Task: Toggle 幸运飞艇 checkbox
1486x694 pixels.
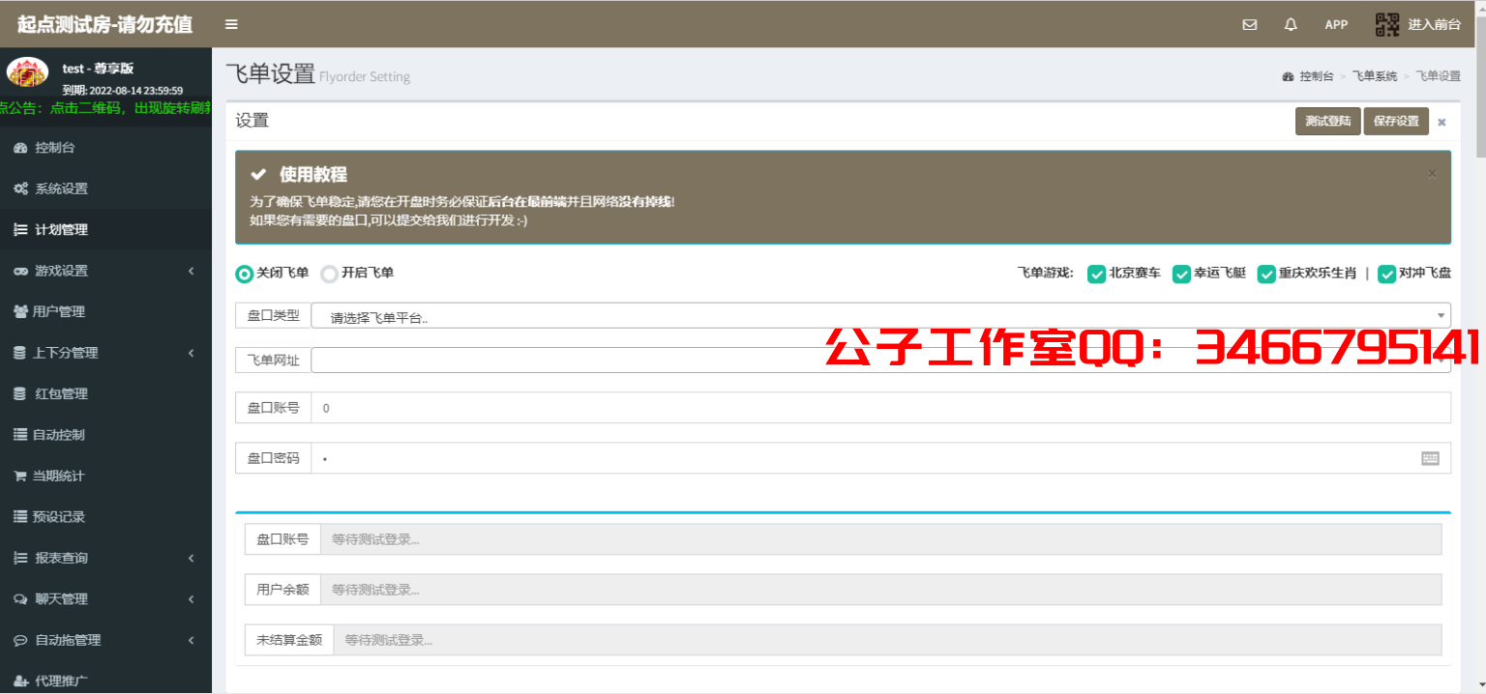Action: tap(1181, 274)
